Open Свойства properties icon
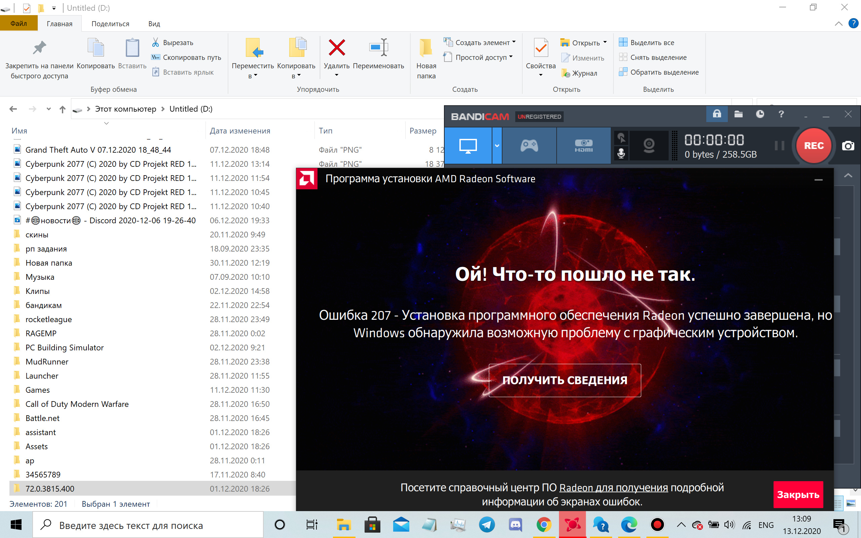This screenshot has height=538, width=861. (x=540, y=48)
